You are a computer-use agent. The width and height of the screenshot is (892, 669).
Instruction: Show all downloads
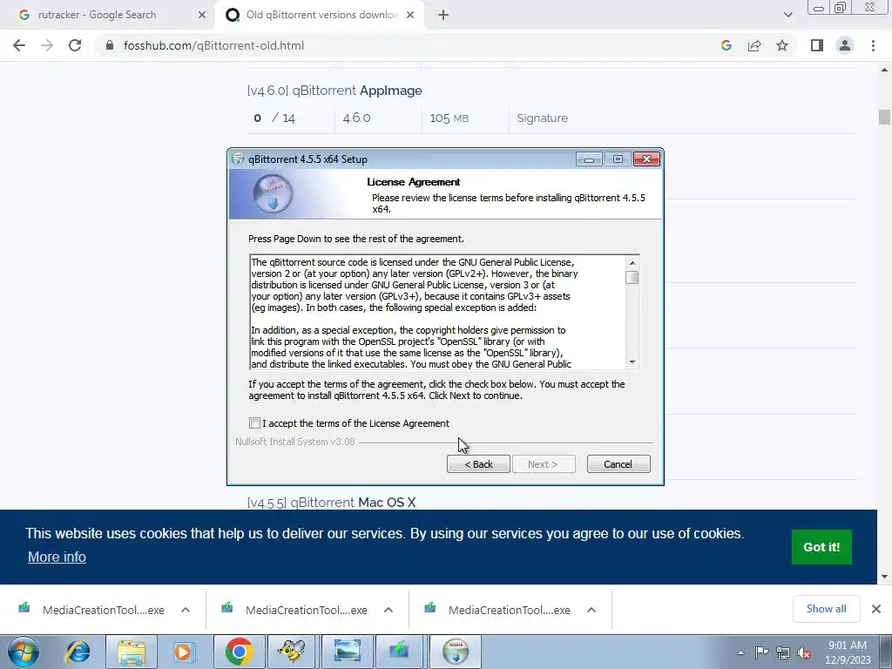(x=826, y=609)
